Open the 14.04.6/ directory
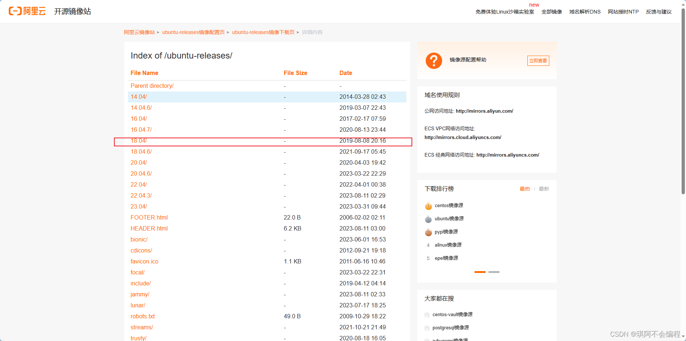 point(141,108)
